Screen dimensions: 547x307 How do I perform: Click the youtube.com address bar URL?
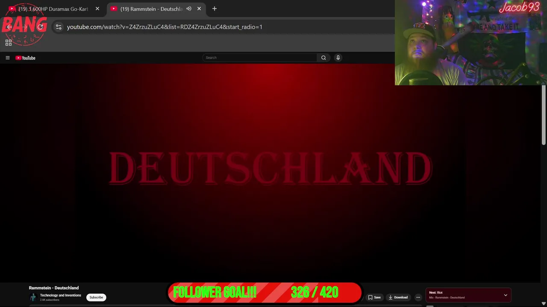(x=165, y=27)
